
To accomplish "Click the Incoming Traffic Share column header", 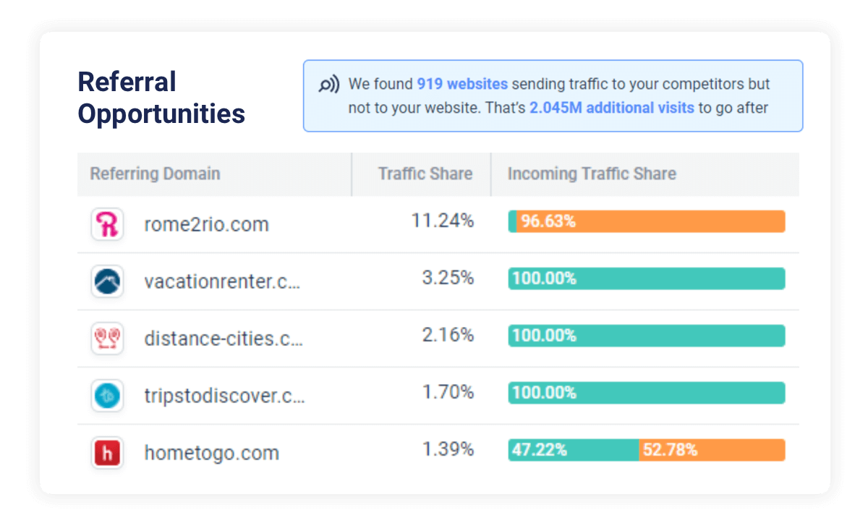I will point(592,174).
